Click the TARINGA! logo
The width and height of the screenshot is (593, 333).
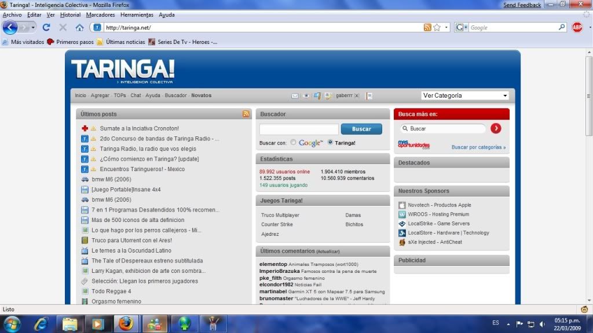point(123,71)
